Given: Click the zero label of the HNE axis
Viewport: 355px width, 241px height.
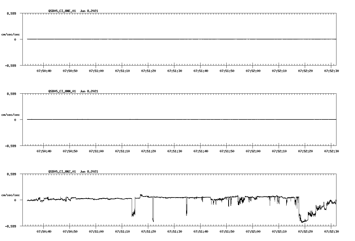Looking at the screenshot, I should pyautogui.click(x=15, y=40).
